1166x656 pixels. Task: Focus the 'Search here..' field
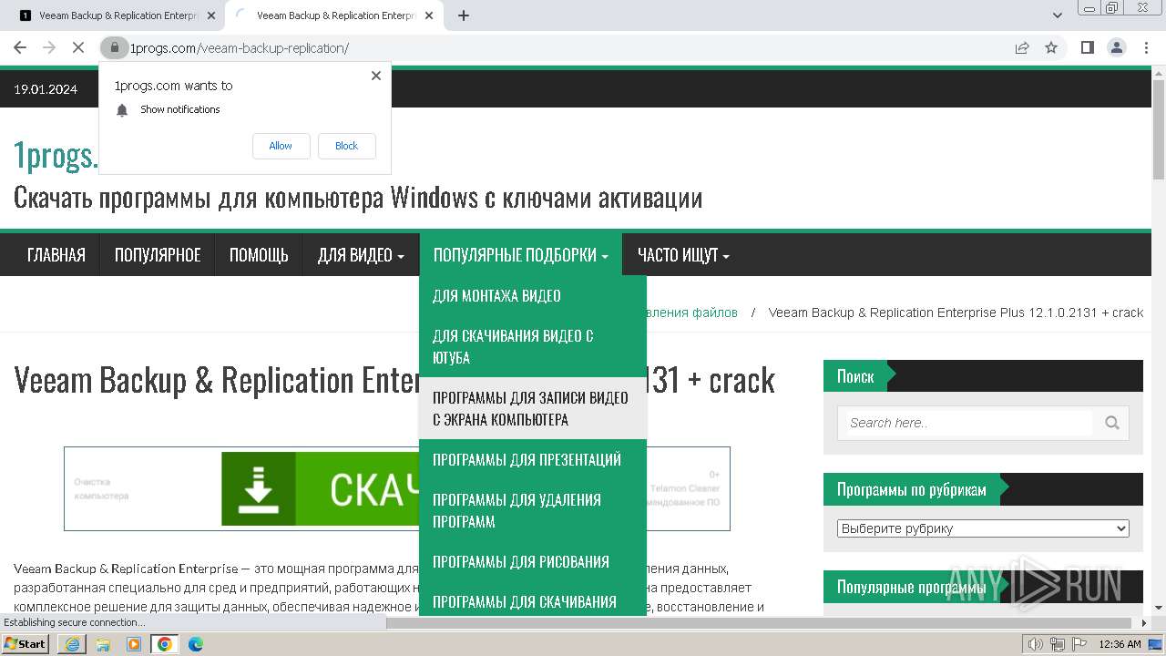tap(968, 423)
